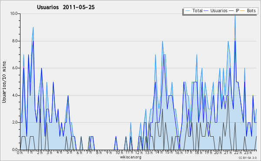Click the x-axis label '1 h'
Viewport: 261px width, 161px height.
30,152
